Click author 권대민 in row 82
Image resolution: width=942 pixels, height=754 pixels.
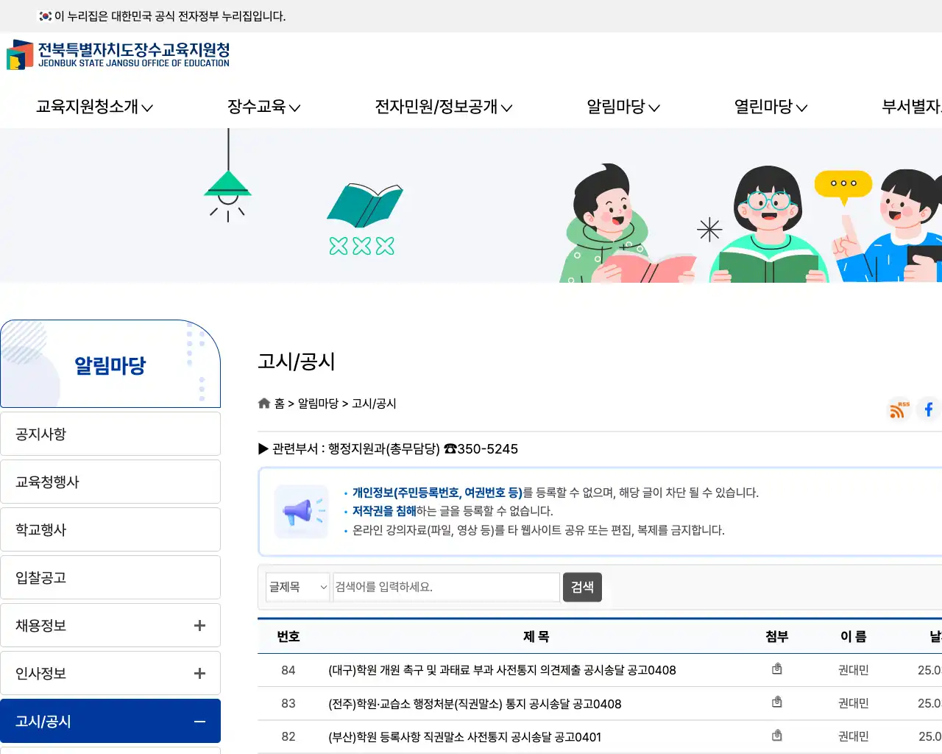854,736
